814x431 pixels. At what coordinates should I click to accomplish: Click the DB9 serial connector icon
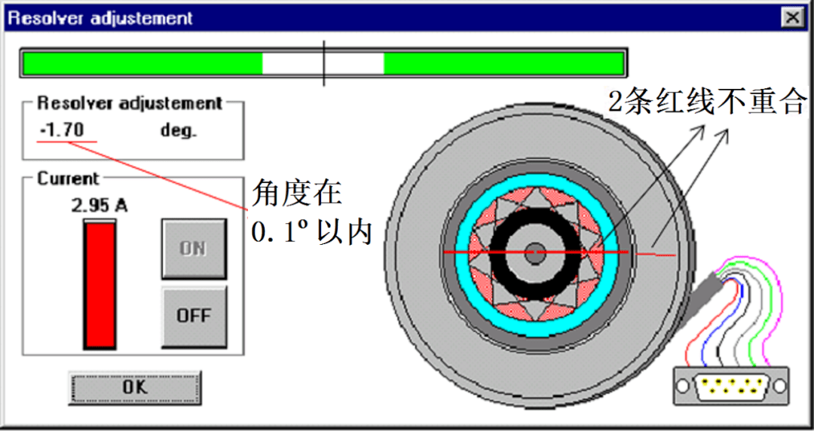[x=731, y=386]
